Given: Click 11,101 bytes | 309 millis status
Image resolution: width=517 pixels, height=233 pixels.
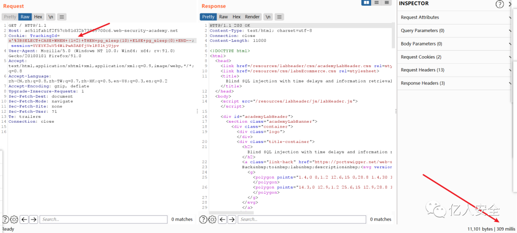Looking at the screenshot, I should 491,229.
